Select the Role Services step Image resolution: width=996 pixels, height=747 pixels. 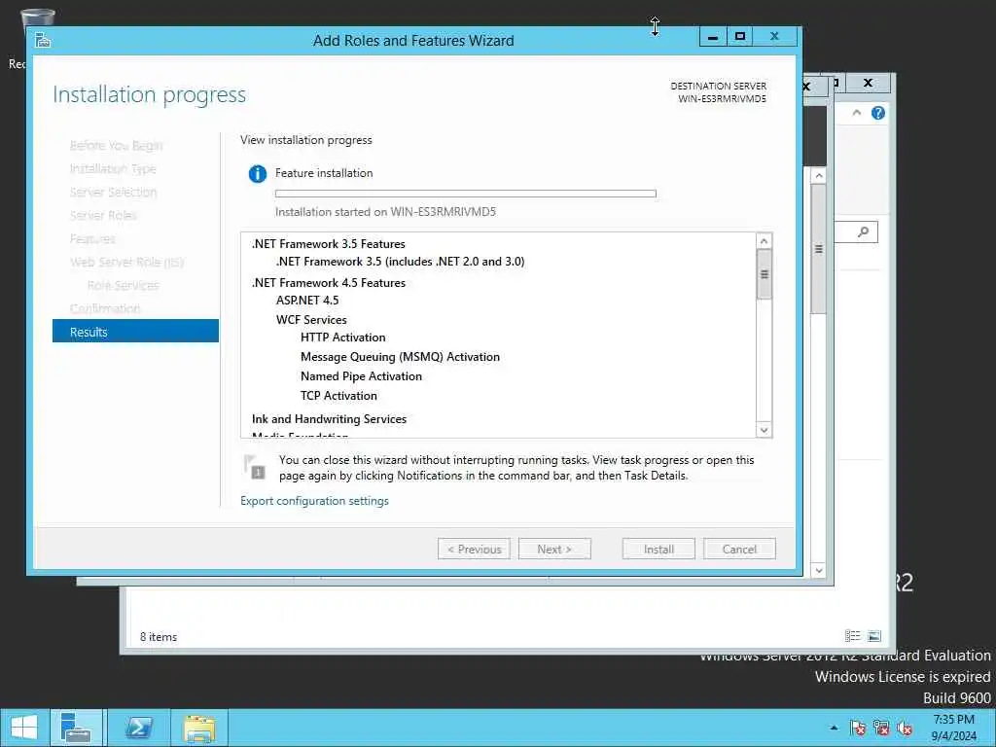coord(123,285)
